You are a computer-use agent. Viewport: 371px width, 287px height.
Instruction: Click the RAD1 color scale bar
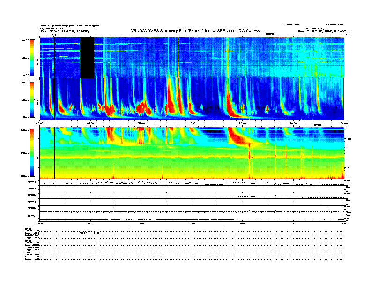pos(32,99)
